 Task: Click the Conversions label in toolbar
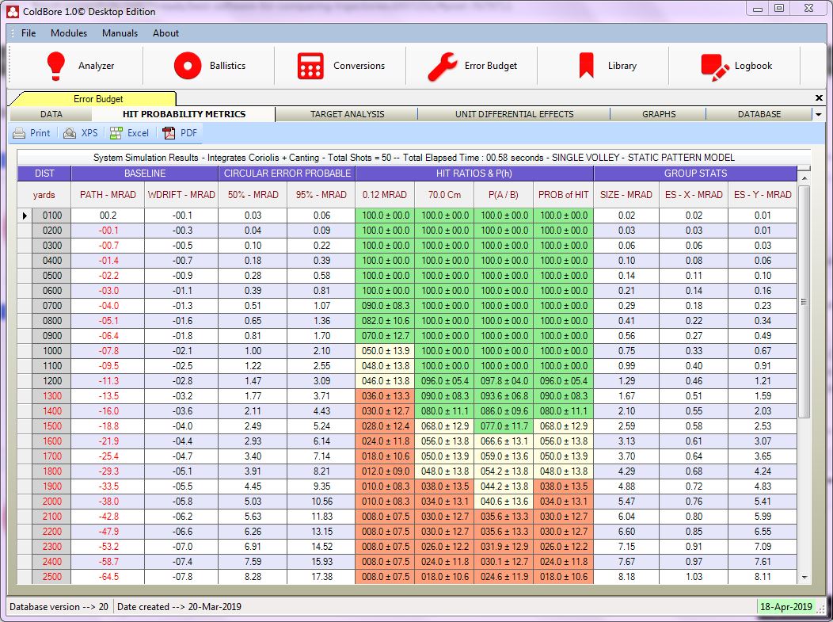click(359, 66)
